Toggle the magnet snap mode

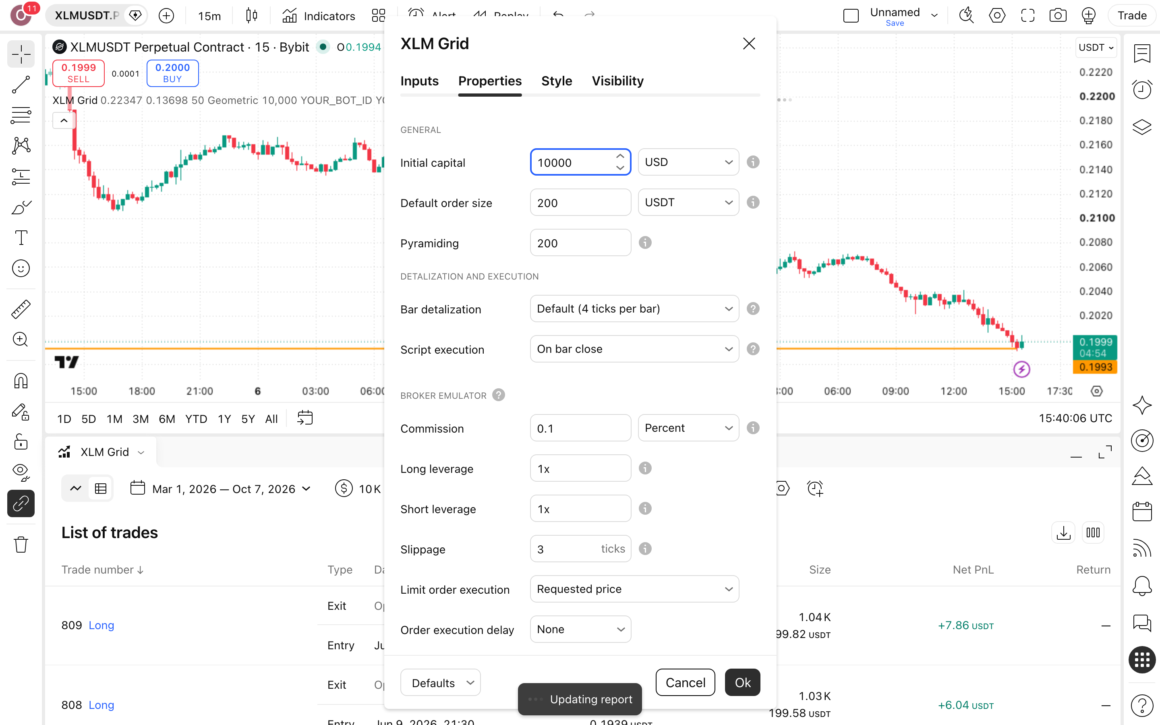(21, 381)
